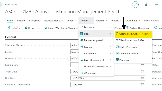
Task: Click the share icon in header
Action: (146, 5)
